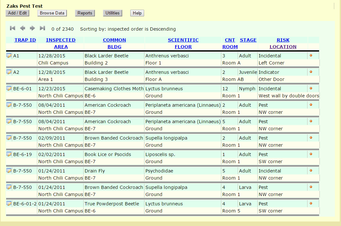Select the "Left Corner" location cell

tap(272, 63)
